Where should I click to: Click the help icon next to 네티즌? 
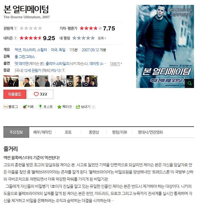click(15, 38)
